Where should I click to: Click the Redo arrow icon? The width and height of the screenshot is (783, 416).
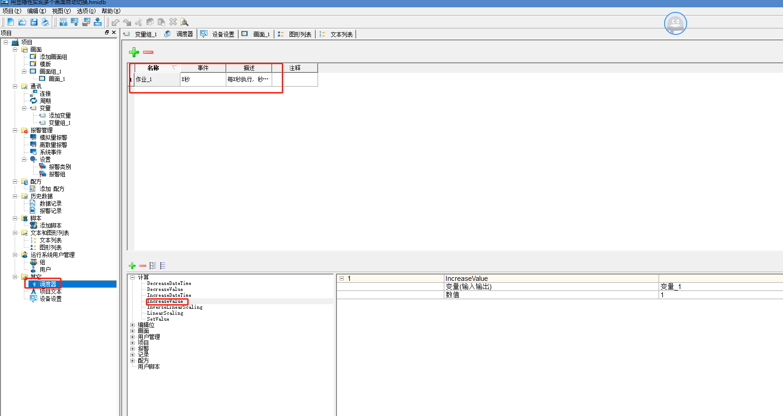pos(127,22)
